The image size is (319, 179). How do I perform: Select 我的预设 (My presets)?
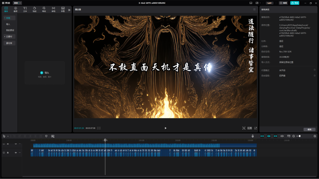pyautogui.click(x=10, y=30)
